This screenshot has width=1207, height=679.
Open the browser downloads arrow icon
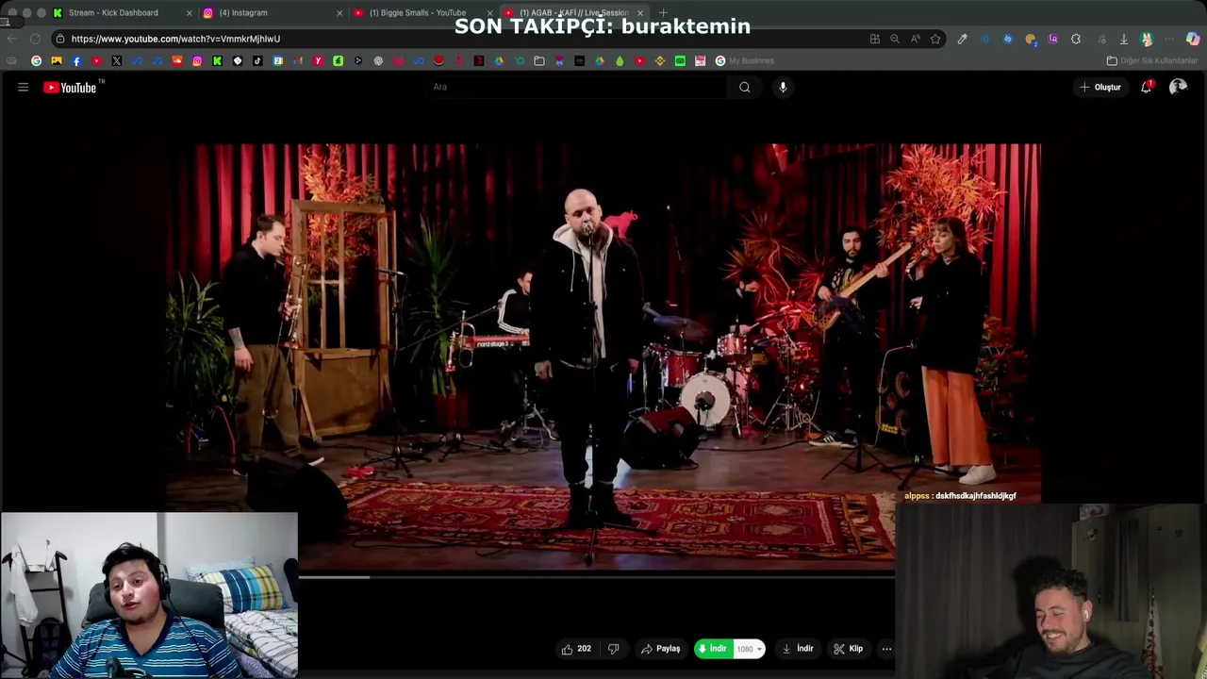coord(1124,39)
